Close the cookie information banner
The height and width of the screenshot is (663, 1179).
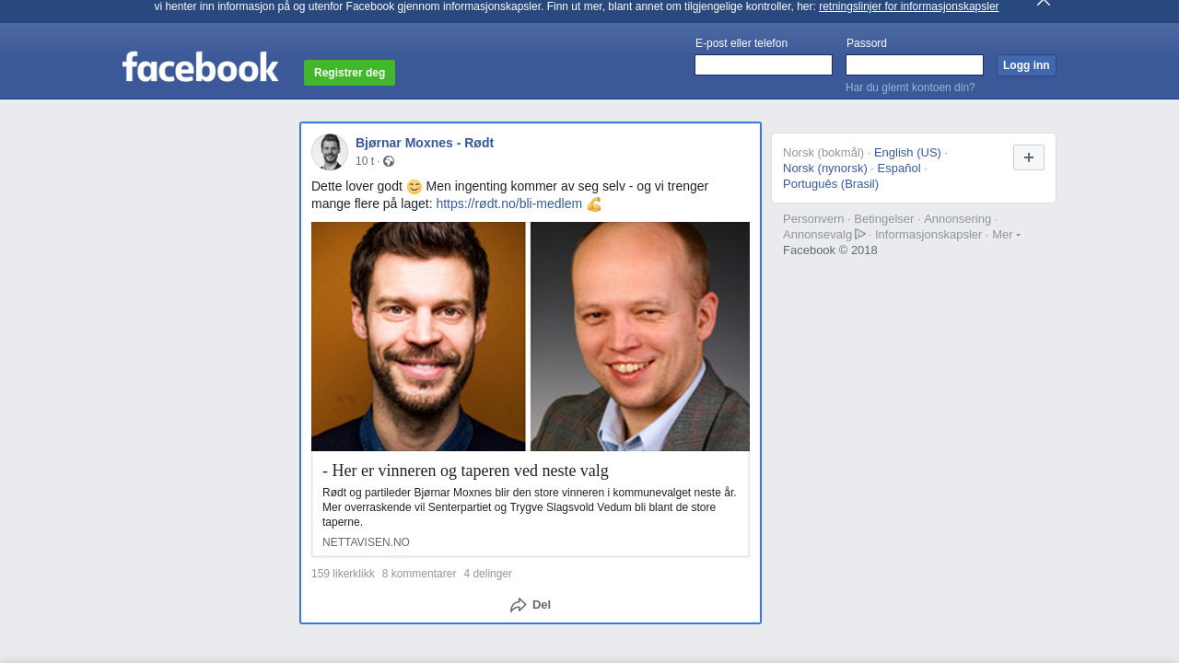(x=1044, y=3)
